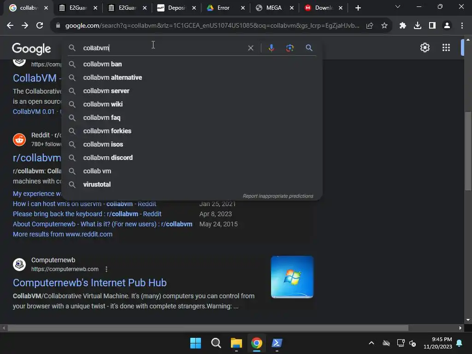
Task: Open the CollabVM 0.01 sitelink
Action: (x=34, y=112)
